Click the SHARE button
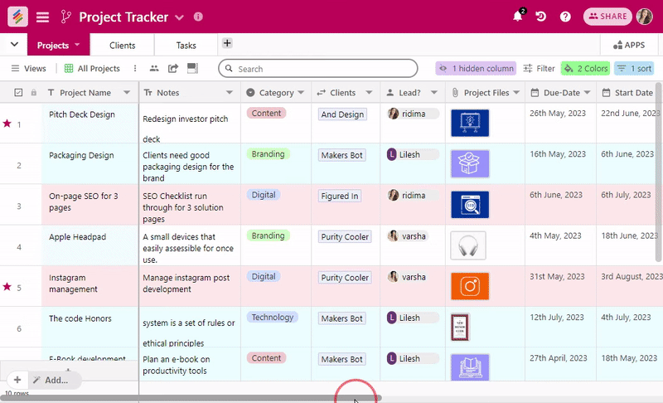The image size is (663, 403). click(x=607, y=17)
